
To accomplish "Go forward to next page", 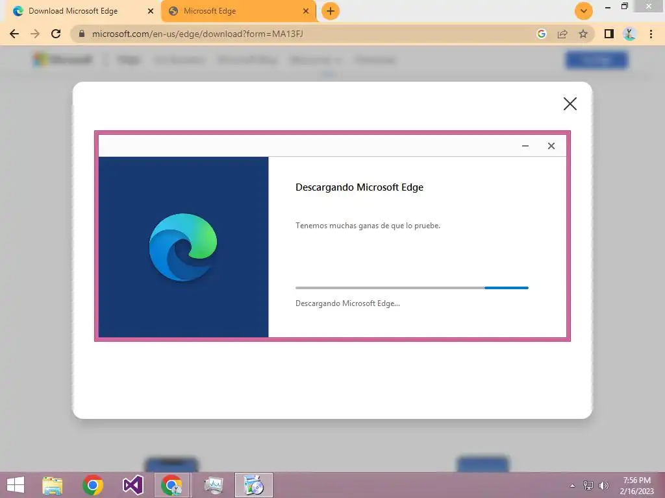I will point(35,34).
